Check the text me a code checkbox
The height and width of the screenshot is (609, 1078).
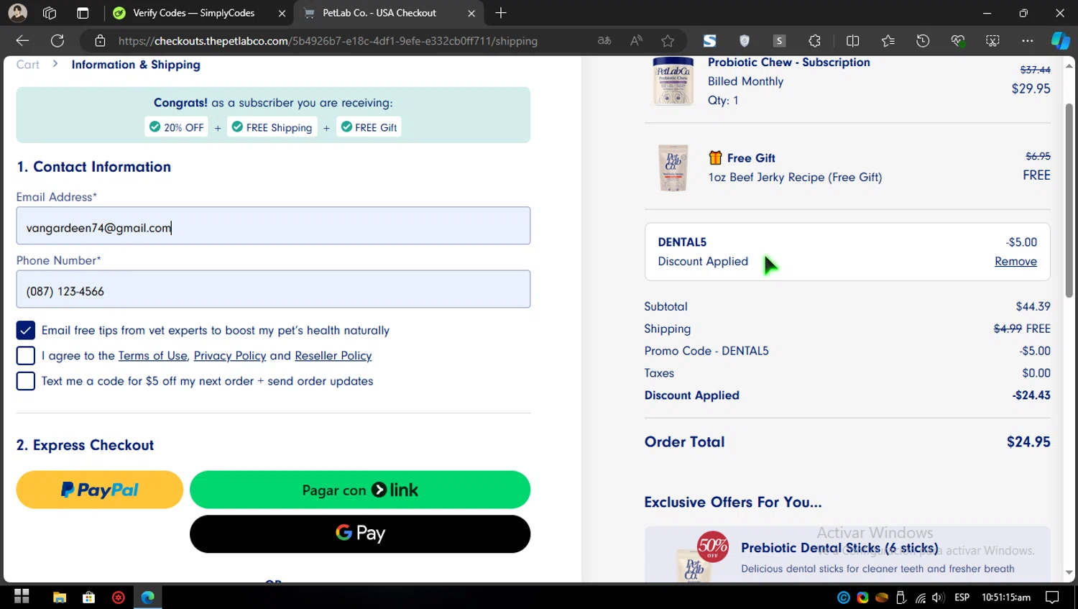(x=26, y=381)
